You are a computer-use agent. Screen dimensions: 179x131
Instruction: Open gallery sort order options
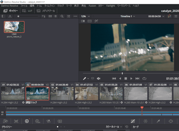[x=44, y=16]
